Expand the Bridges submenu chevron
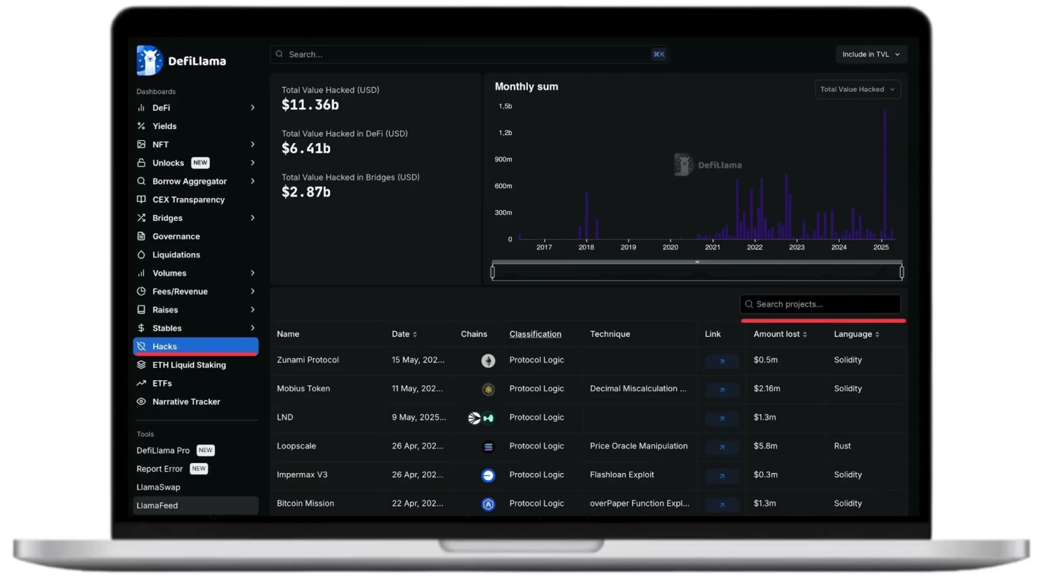Image resolution: width=1053 pixels, height=579 pixels. [253, 218]
